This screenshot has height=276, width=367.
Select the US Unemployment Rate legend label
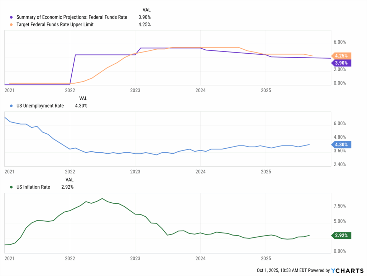click(x=40, y=106)
